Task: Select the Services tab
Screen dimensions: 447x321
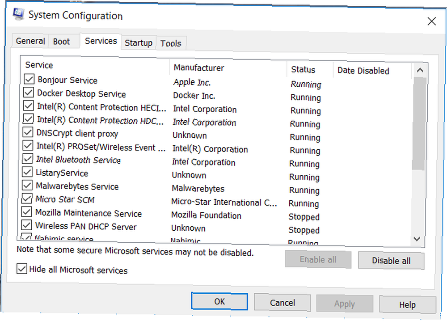Action: pyautogui.click(x=101, y=41)
